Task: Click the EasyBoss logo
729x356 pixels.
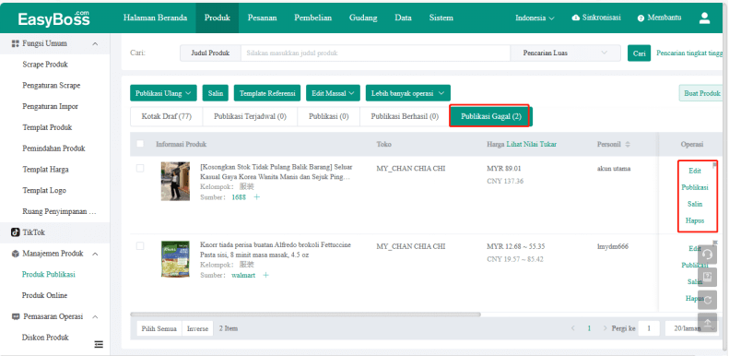Action: (54, 18)
